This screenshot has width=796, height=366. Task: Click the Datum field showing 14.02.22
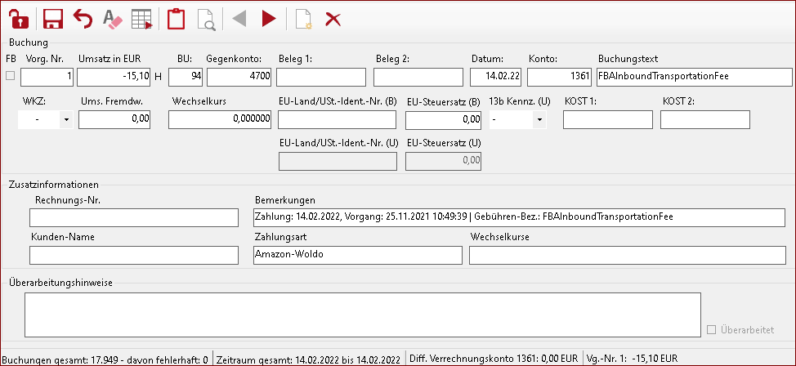(496, 77)
